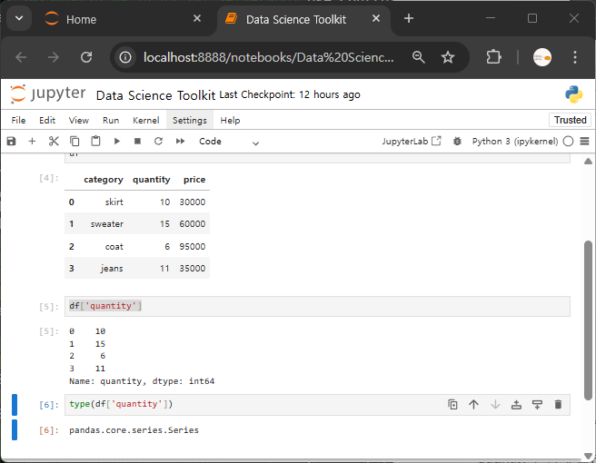596x463 pixels.
Task: Interrupt the kernel with the stop icon
Action: 137,142
